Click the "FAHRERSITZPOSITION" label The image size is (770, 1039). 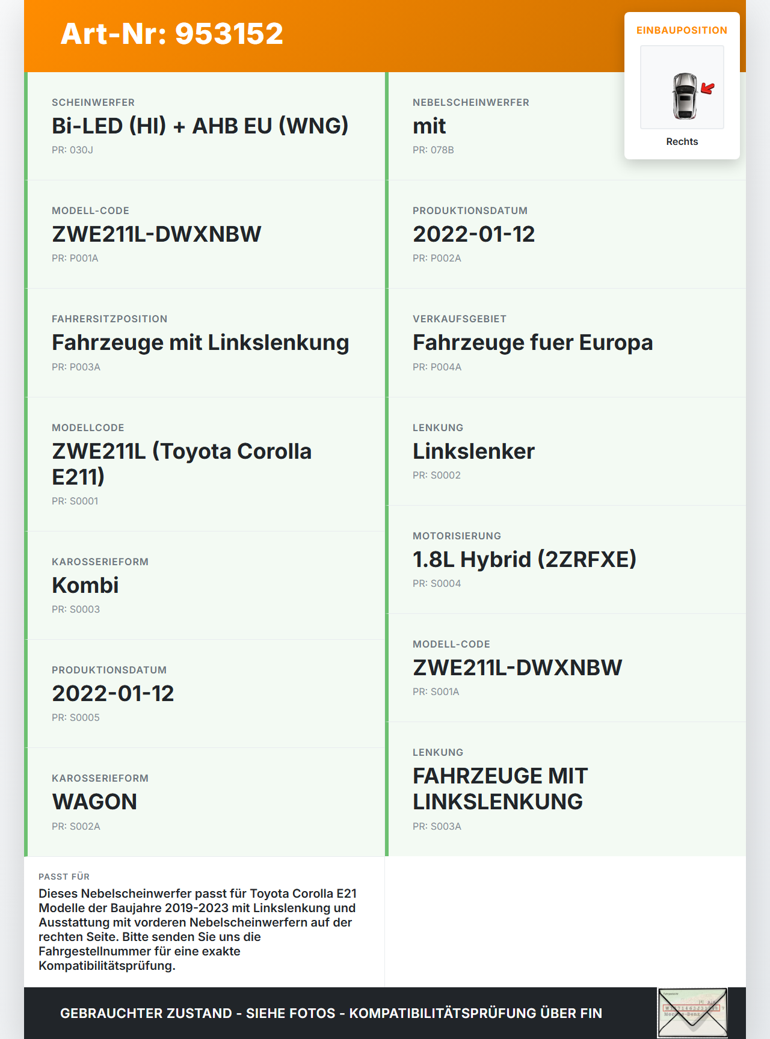point(109,319)
